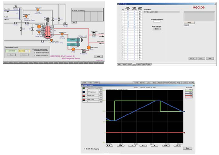The width and height of the screenshot is (219, 155).
Task: Click the Start button under Run Recipe
Action: click(x=156, y=29)
